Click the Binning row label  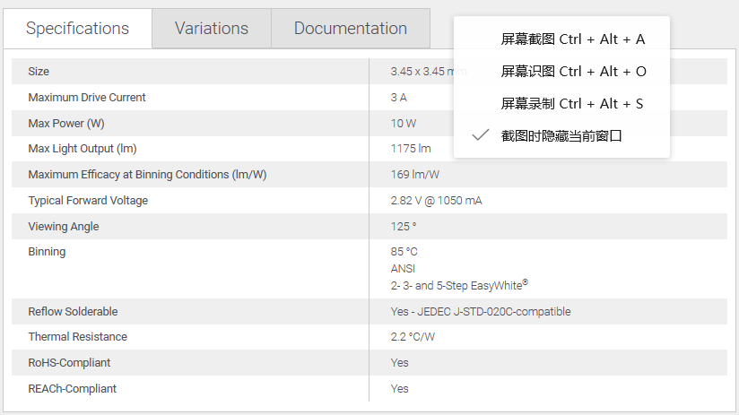pos(47,252)
